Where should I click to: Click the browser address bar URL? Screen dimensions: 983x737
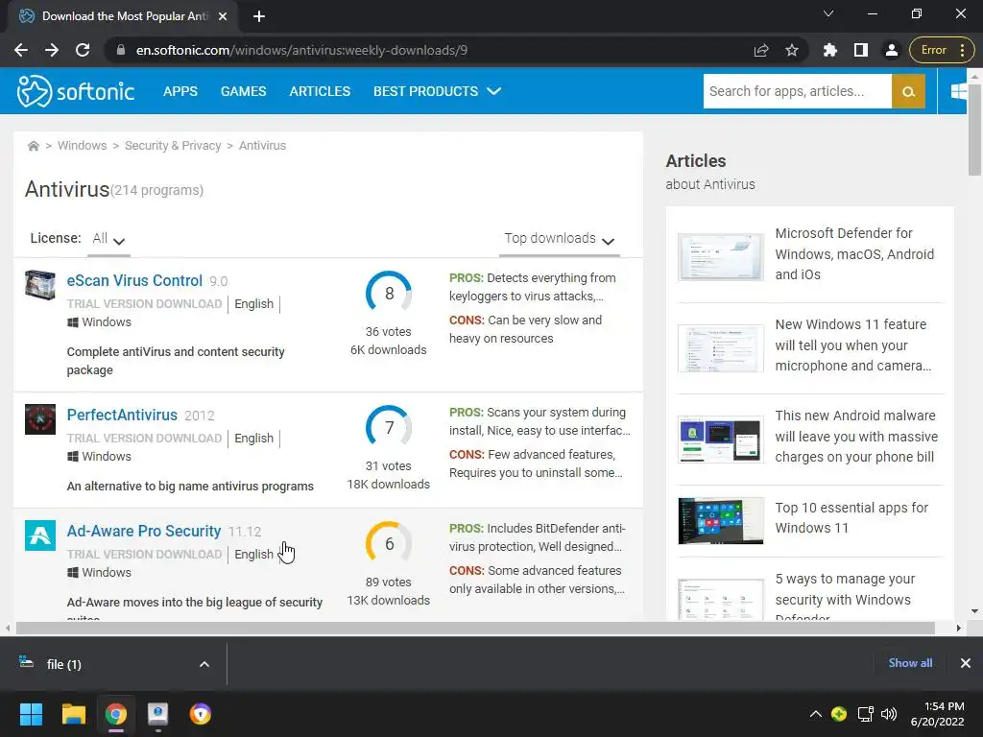coord(301,50)
